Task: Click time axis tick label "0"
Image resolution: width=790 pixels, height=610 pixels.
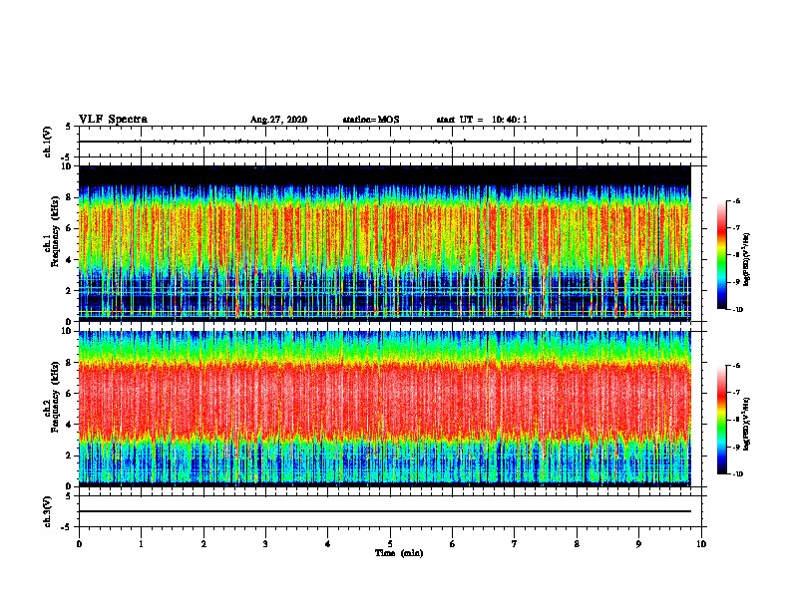Action: (79, 544)
